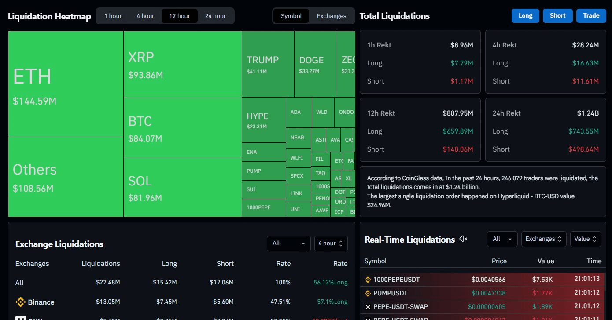Switch the heatmap to the 4 hour tab
The width and height of the screenshot is (612, 320).
point(145,16)
